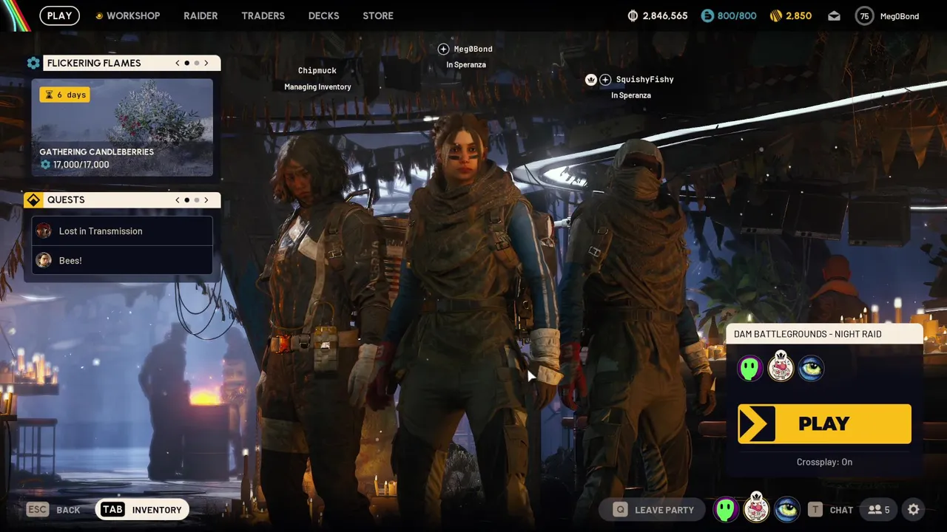Open the WORKSHOP tab

(133, 16)
